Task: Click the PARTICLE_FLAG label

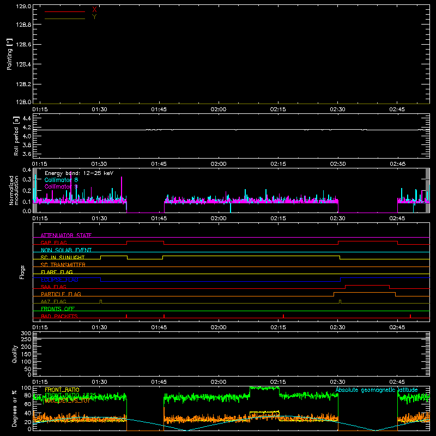Action: point(61,294)
